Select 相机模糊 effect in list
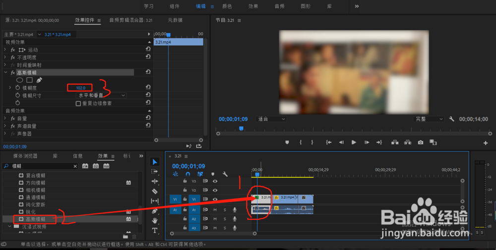The height and width of the screenshot is (250, 496). (35, 190)
